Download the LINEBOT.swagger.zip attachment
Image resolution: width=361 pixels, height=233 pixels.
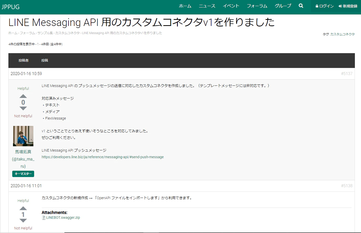pos(63,217)
